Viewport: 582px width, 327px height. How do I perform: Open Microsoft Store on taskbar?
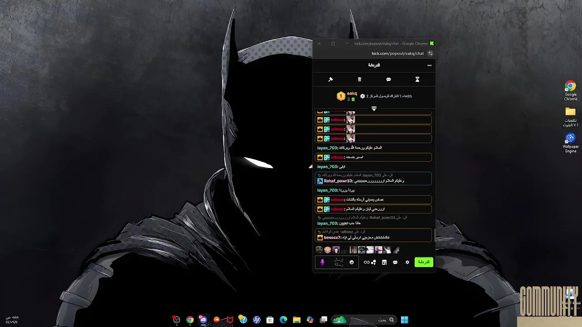(x=270, y=320)
